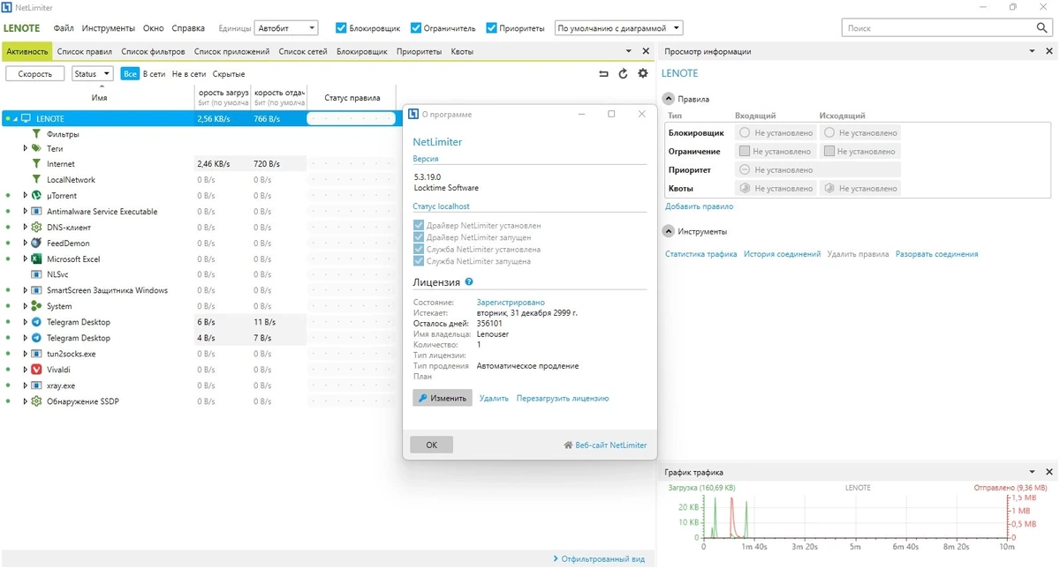The width and height of the screenshot is (1060, 569).
Task: Click inside the Поиск search field
Action: click(x=938, y=28)
